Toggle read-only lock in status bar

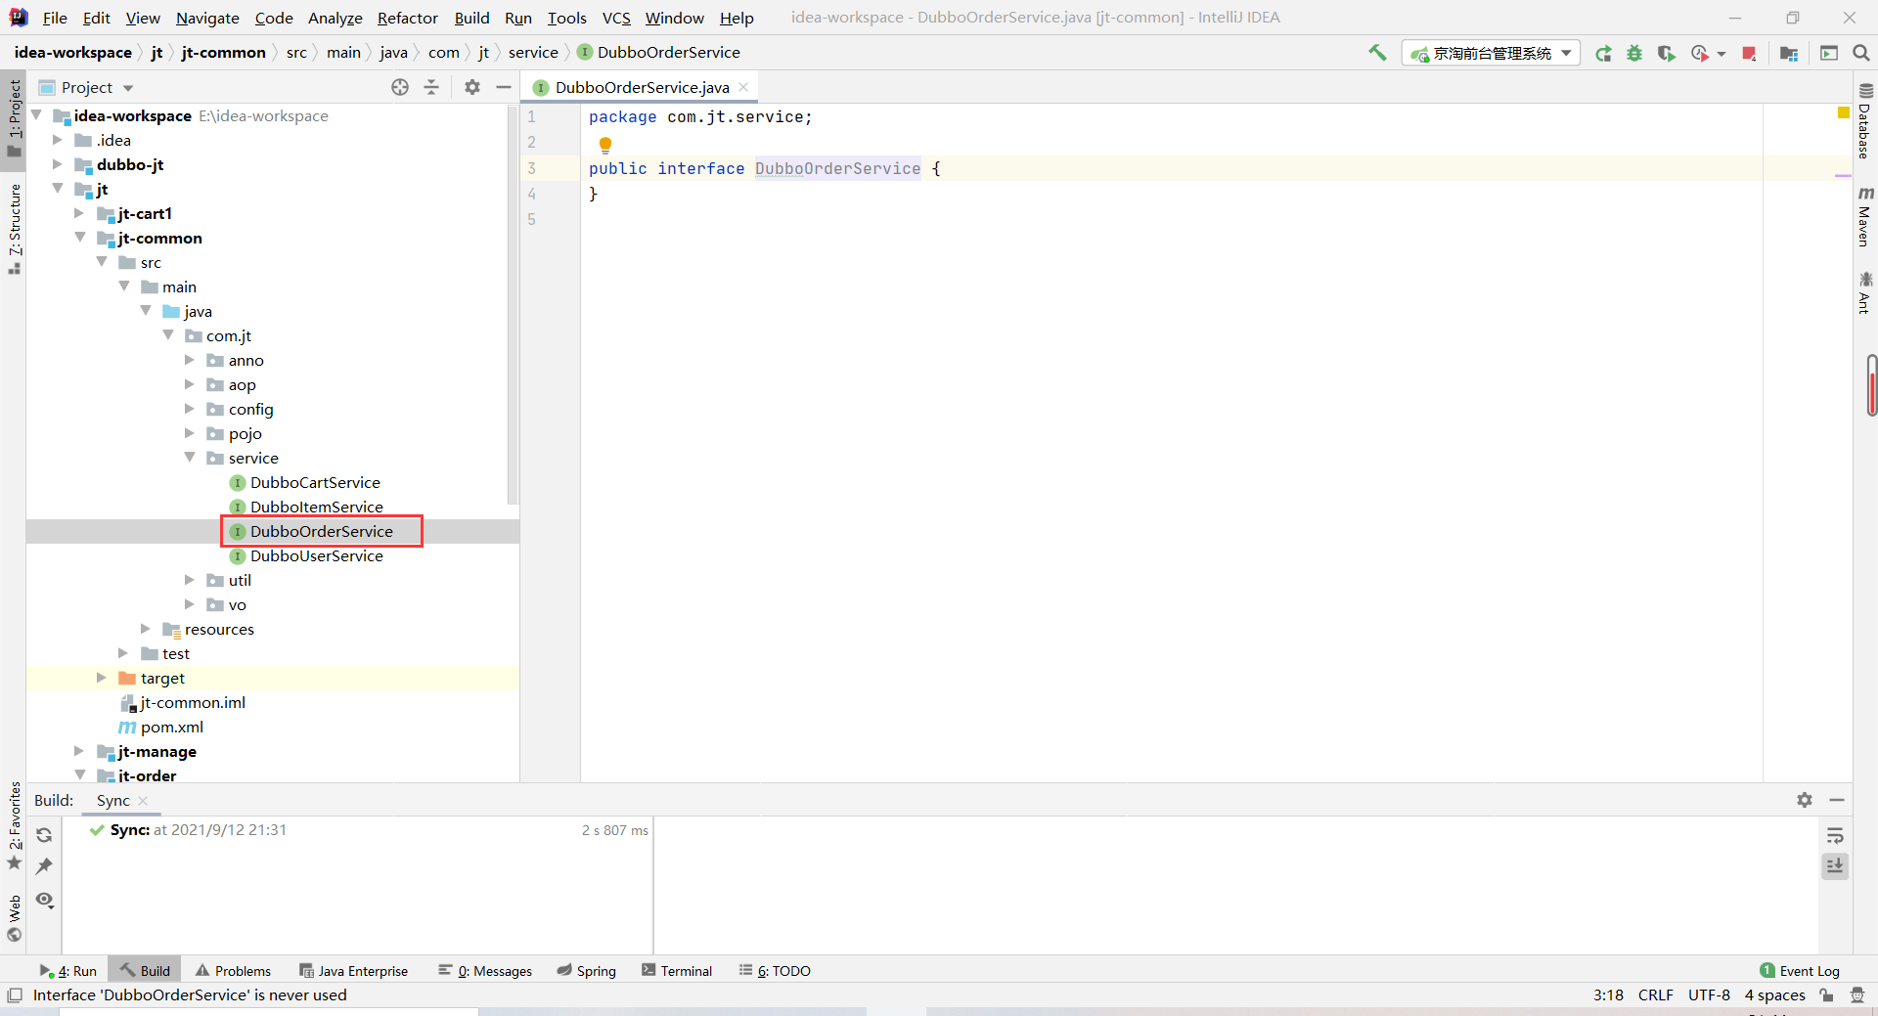pos(1826,995)
